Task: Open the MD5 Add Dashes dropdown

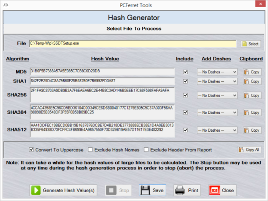Action: pos(217,72)
